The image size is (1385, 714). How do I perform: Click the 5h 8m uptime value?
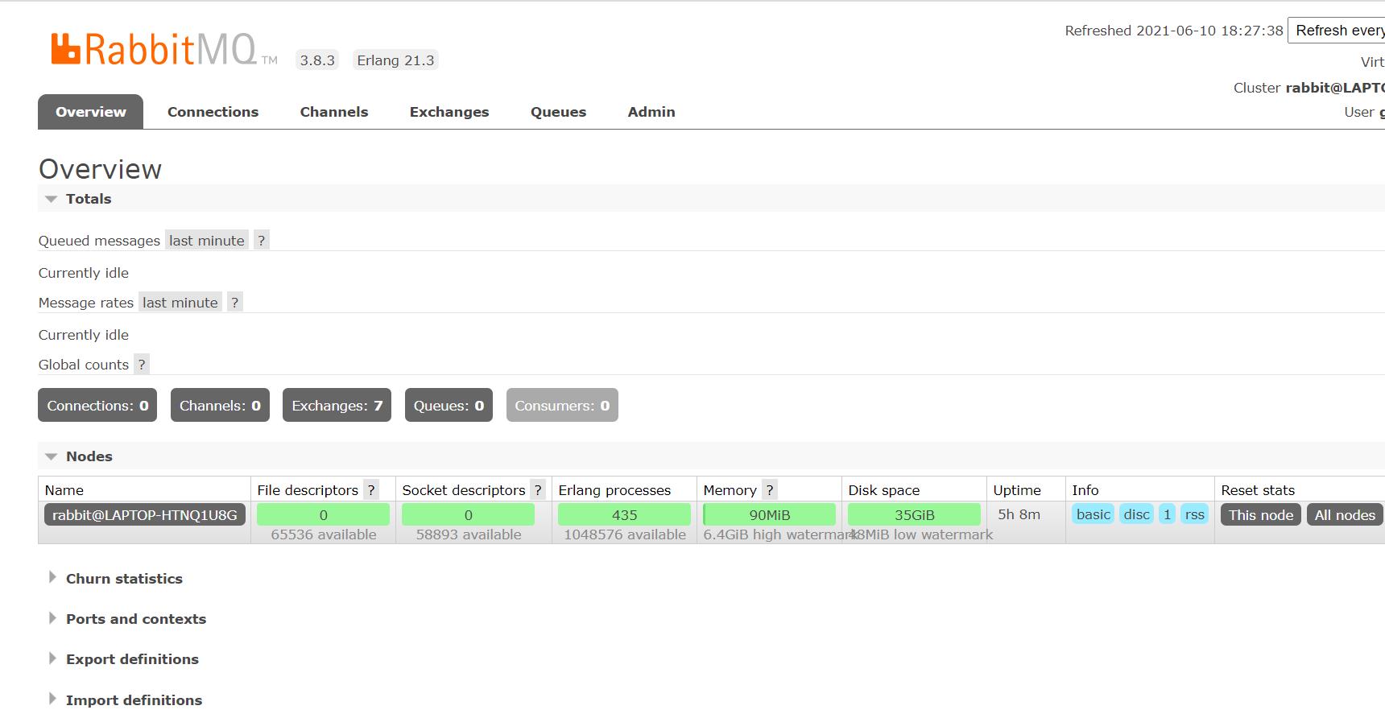point(1019,514)
